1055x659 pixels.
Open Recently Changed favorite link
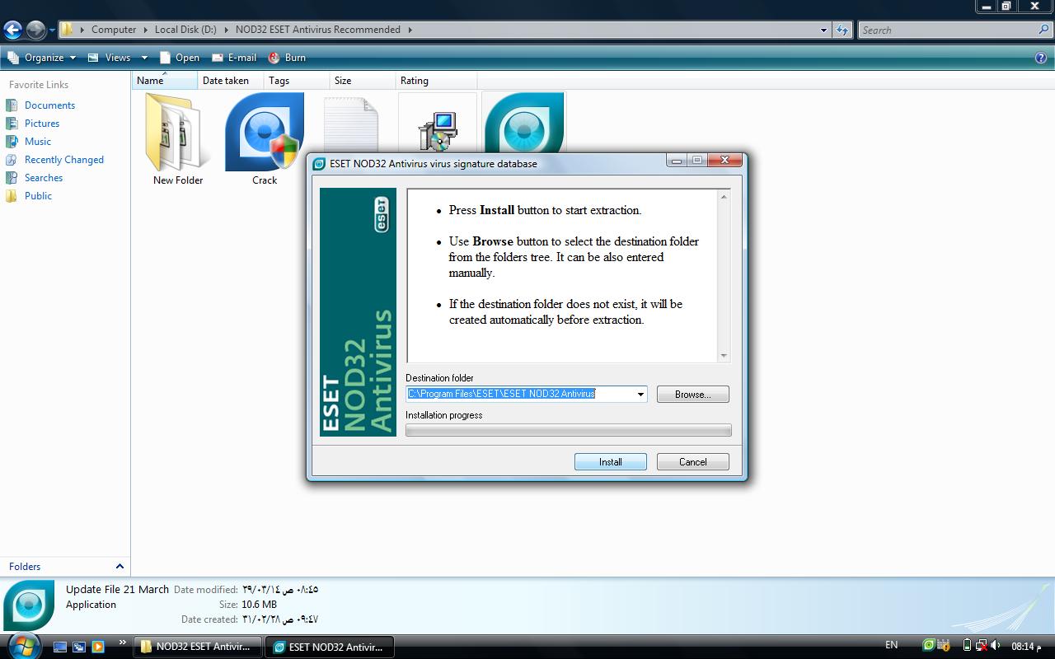pos(63,160)
